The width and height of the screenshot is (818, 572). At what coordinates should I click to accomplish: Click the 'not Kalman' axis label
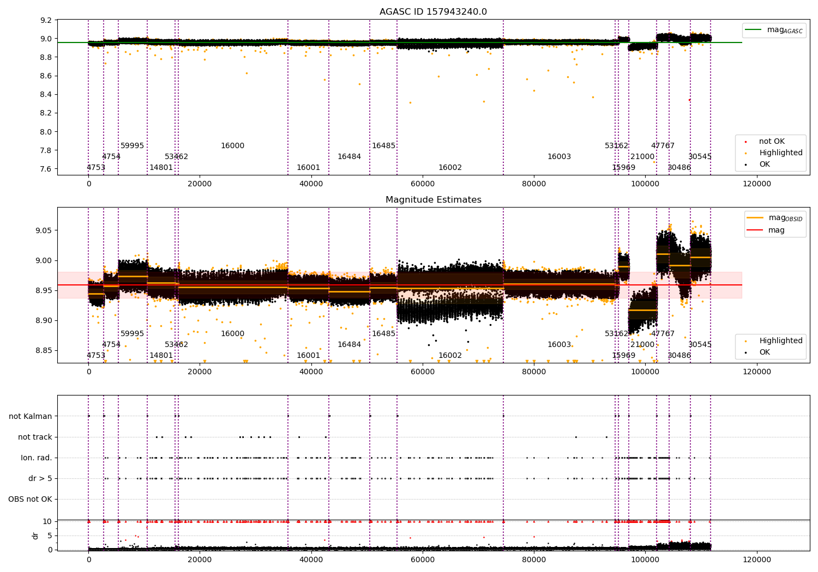point(31,416)
